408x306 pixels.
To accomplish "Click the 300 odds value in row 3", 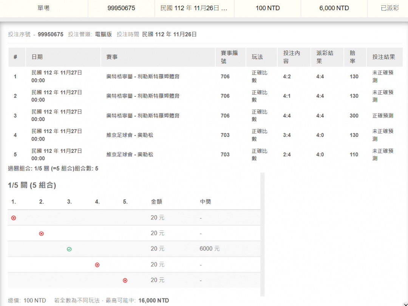I will (354, 116).
